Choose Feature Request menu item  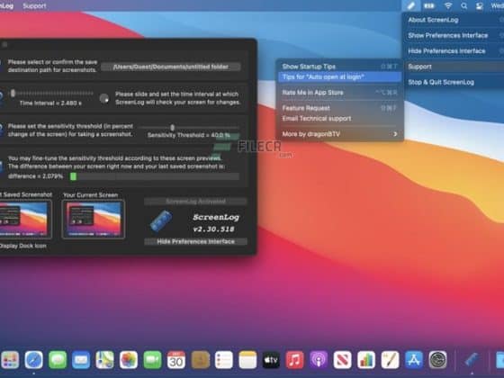pos(339,108)
